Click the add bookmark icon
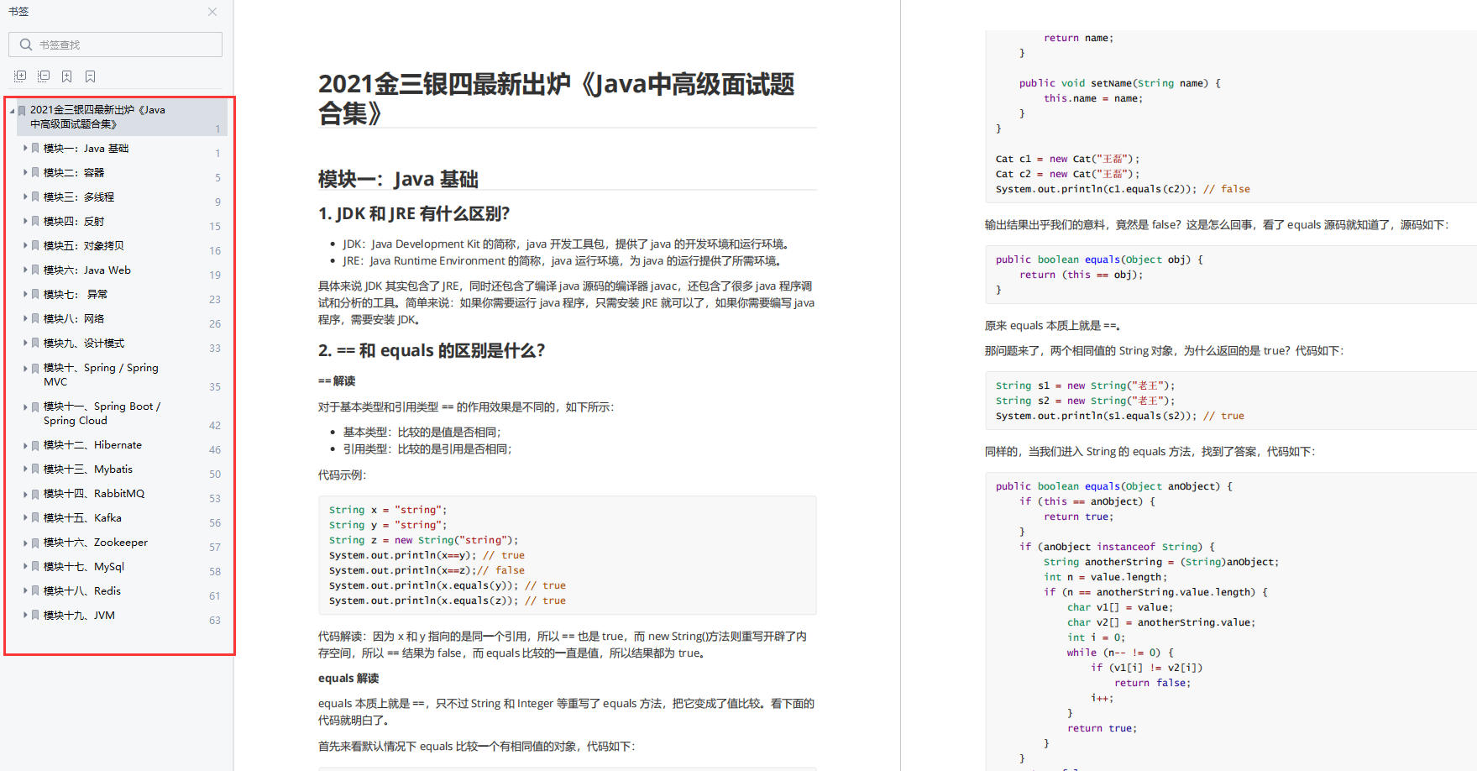 [67, 76]
